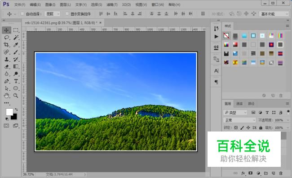
Task: Select the Dodge tool
Action: [x=16, y=74]
